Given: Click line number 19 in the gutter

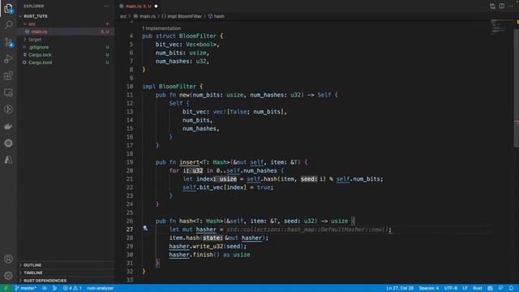Looking at the screenshot, I should 130,162.
